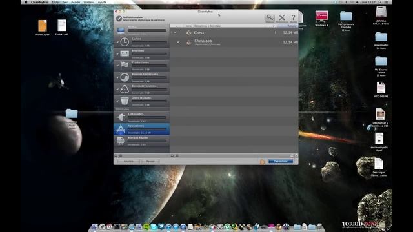This screenshot has width=413, height=232.
Task: Open the Trash in the dock
Action: coord(319,226)
